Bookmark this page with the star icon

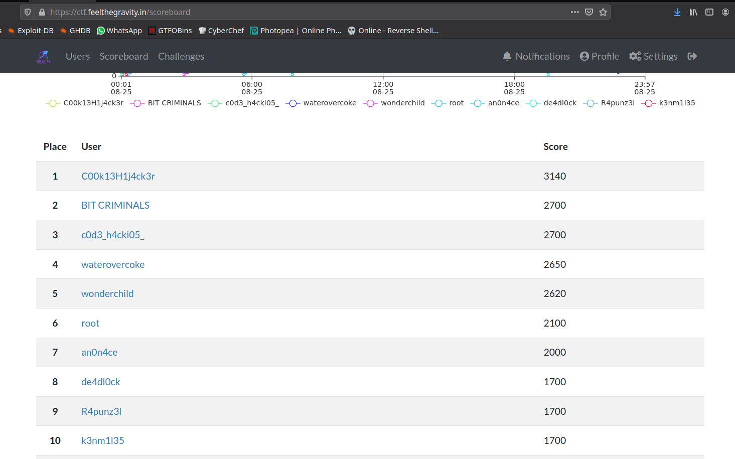pyautogui.click(x=603, y=12)
